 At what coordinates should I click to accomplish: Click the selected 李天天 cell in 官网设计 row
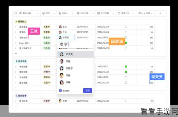coord(66,38)
